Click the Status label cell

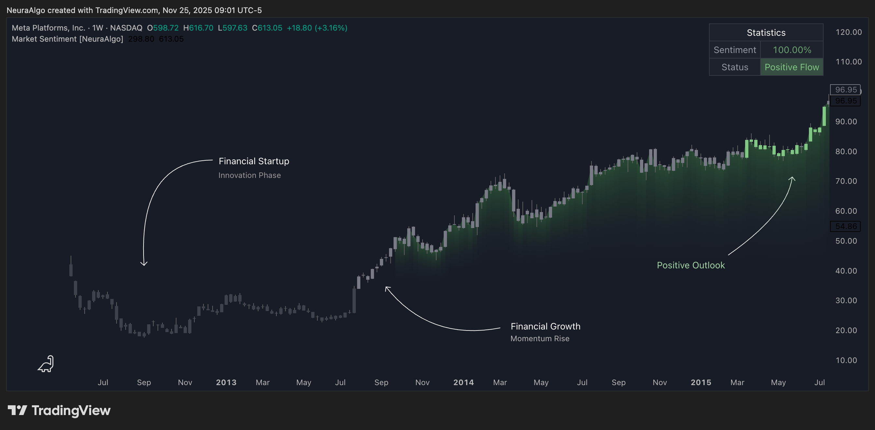click(735, 67)
